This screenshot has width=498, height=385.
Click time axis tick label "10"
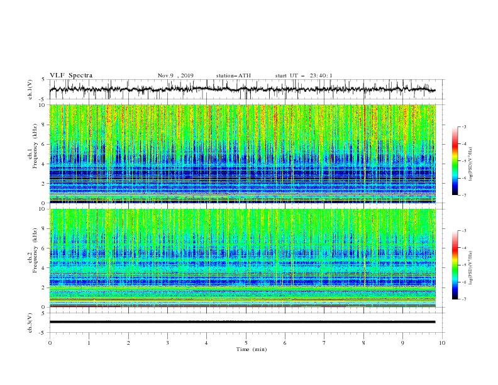click(x=442, y=343)
